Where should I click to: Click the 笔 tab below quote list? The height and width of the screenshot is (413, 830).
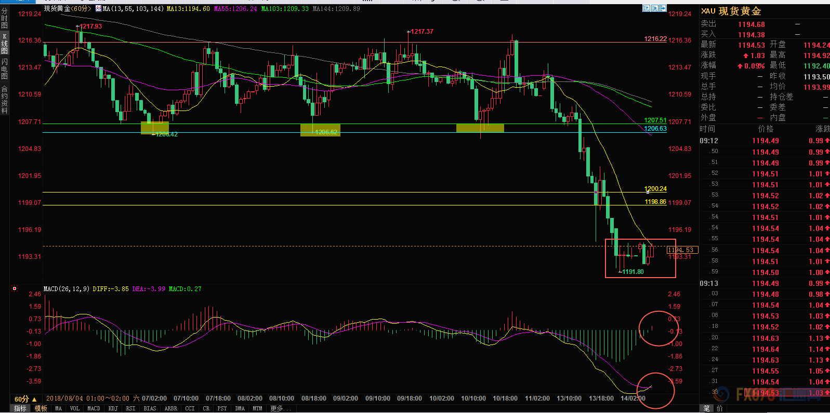[706, 409]
